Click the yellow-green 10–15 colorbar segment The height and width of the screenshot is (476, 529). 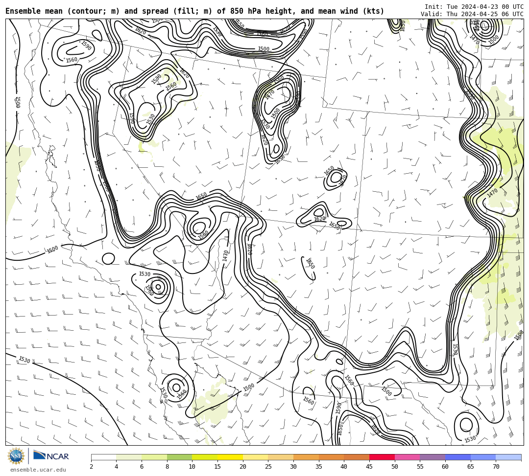click(205, 457)
